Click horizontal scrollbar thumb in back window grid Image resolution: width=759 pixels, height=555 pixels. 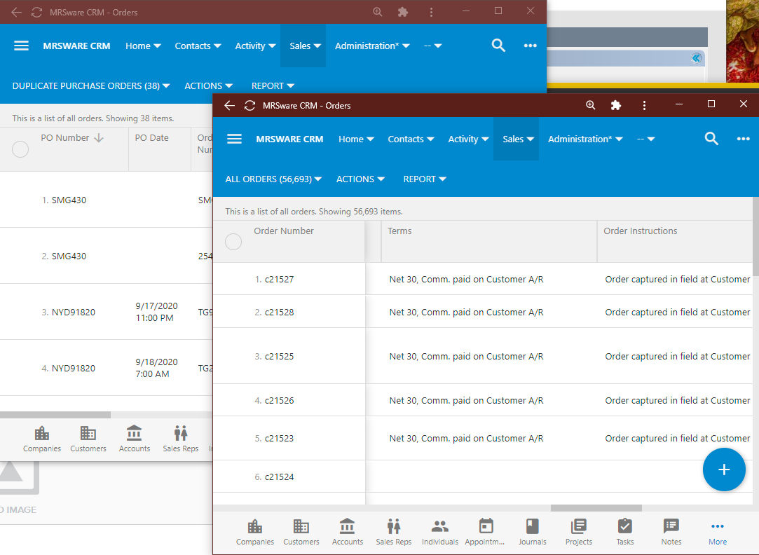55,415
